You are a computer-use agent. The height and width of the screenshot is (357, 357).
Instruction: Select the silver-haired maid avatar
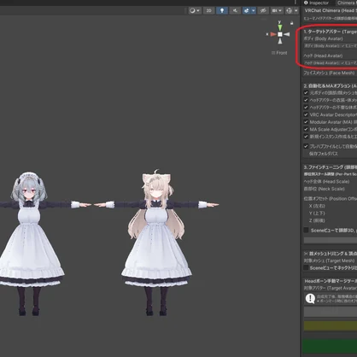28,243
